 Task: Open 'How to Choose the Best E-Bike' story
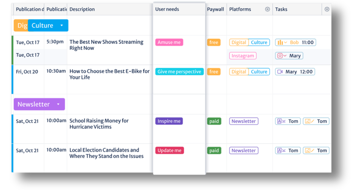pyautogui.click(x=109, y=74)
